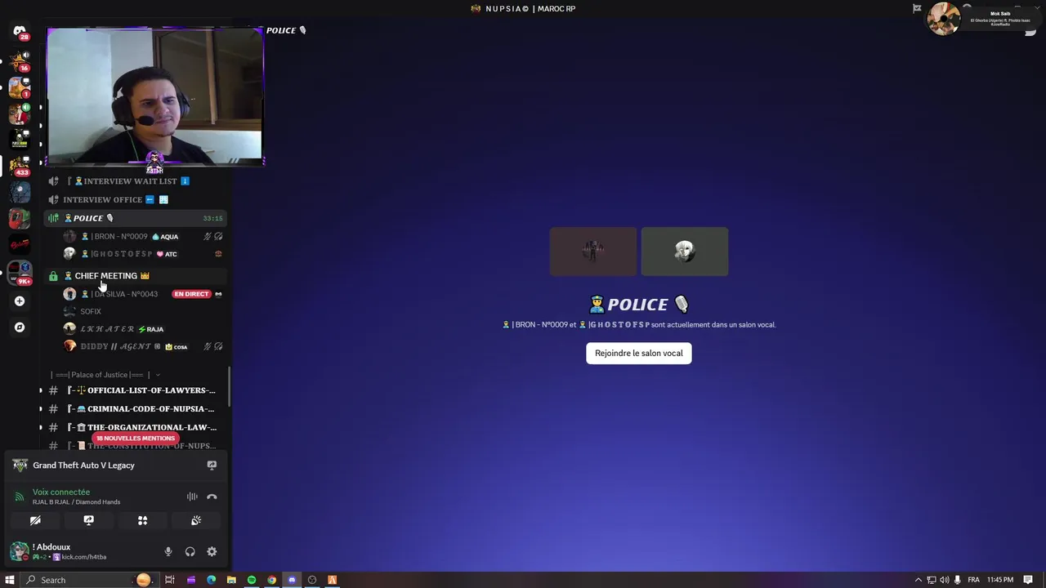Open the Discover servers compass icon

[20, 327]
